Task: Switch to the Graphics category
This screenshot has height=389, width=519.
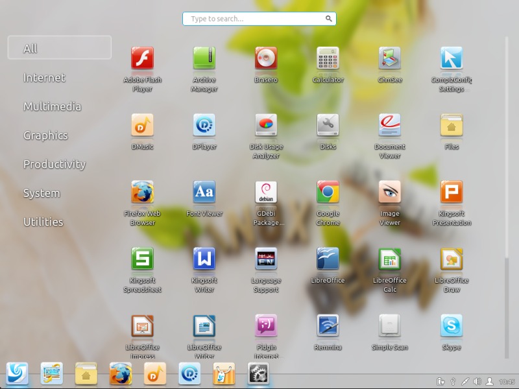Action: pyautogui.click(x=45, y=136)
